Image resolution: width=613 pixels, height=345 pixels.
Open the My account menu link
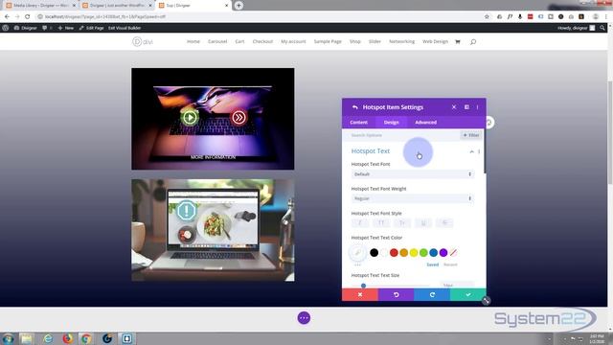click(x=293, y=41)
